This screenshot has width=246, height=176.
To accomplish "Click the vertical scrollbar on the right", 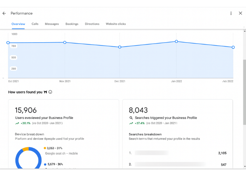I will point(244,92).
